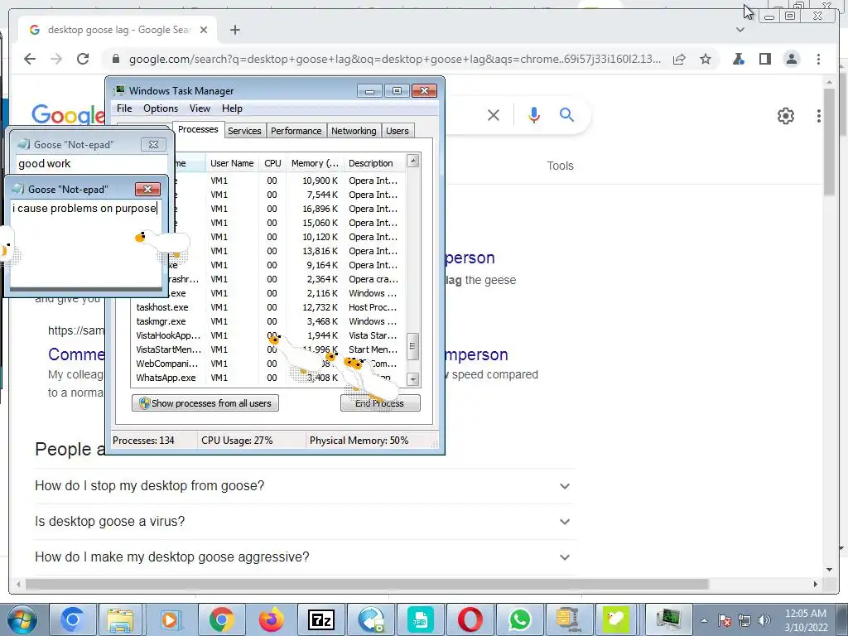Open Task Manager View menu
Viewport: 848px width, 636px height.
pos(200,108)
